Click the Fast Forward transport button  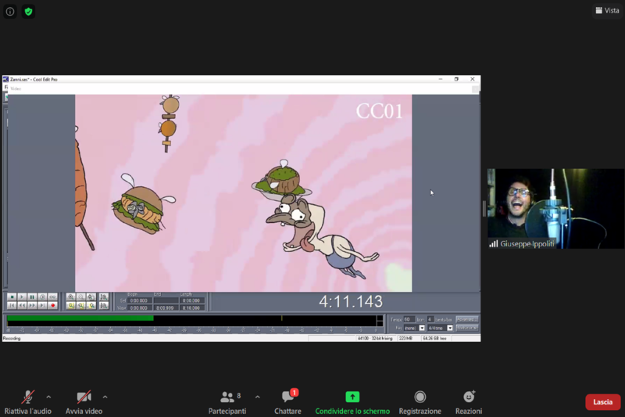click(32, 306)
